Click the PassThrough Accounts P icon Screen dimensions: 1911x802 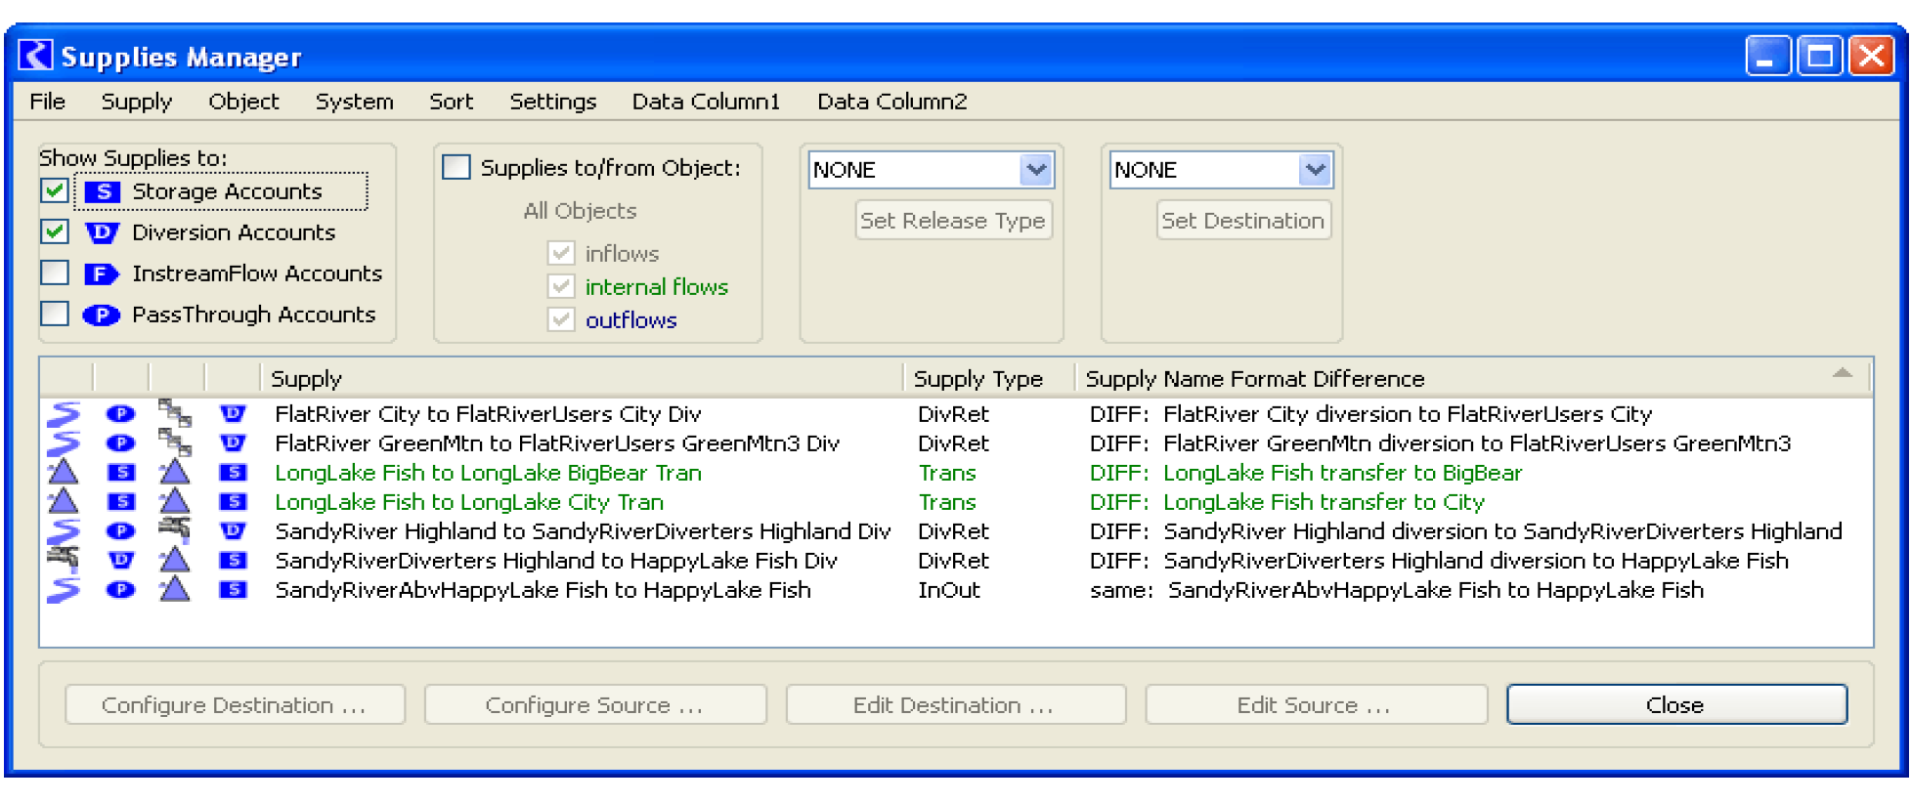pyautogui.click(x=102, y=315)
